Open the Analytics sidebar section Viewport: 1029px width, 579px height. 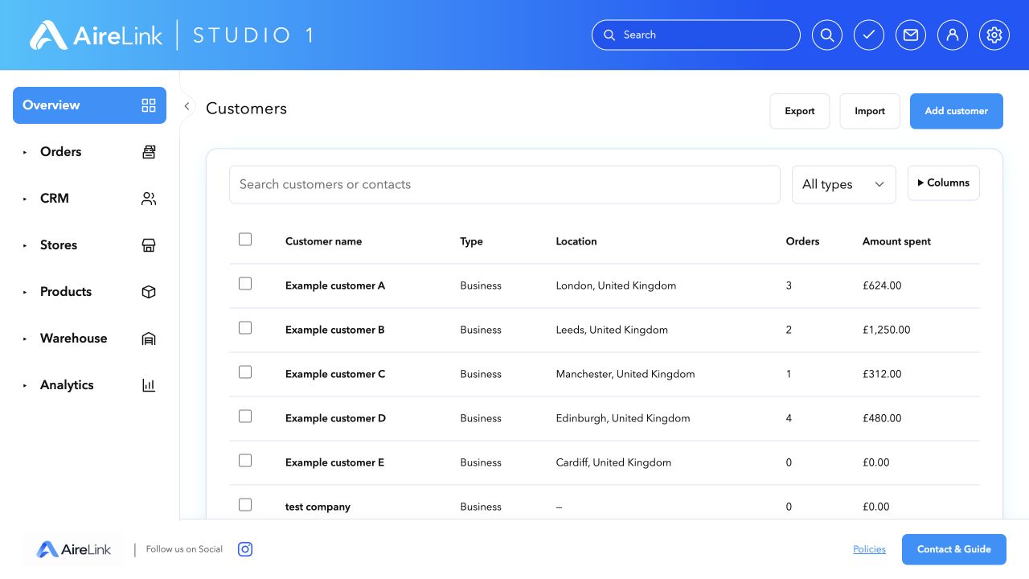(89, 385)
